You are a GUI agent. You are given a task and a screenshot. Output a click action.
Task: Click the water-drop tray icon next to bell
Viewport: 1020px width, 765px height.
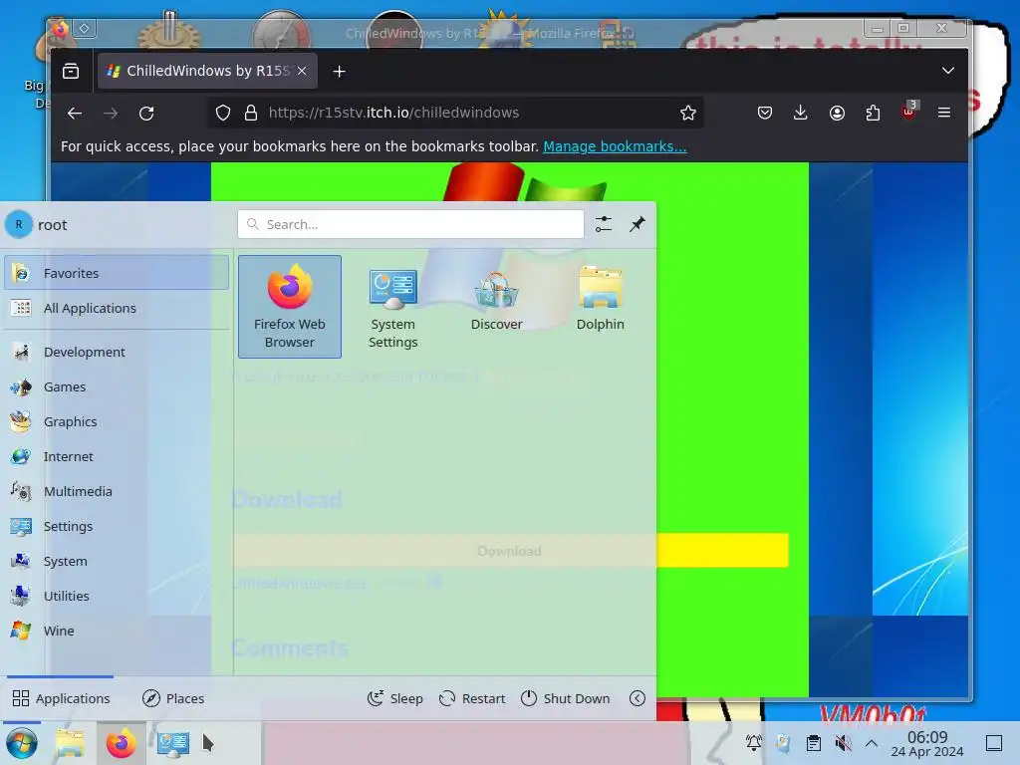(783, 743)
